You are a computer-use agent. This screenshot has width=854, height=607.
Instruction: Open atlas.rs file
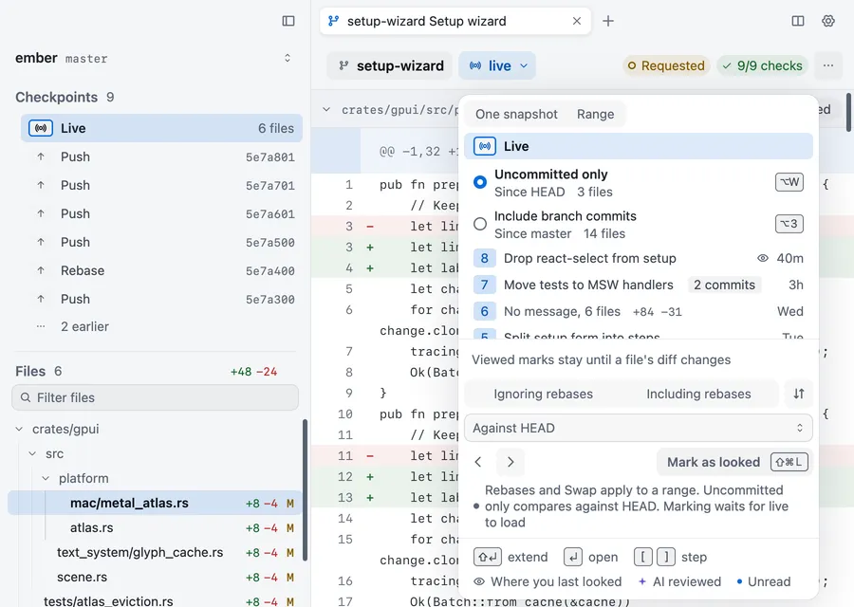[155, 527]
